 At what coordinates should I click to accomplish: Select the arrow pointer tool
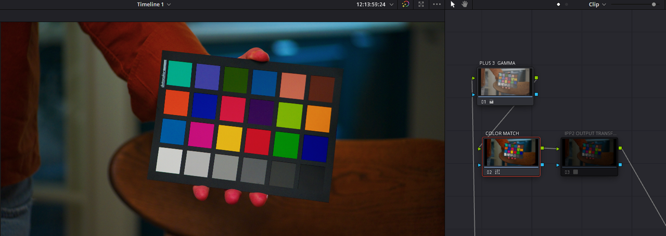pyautogui.click(x=453, y=4)
